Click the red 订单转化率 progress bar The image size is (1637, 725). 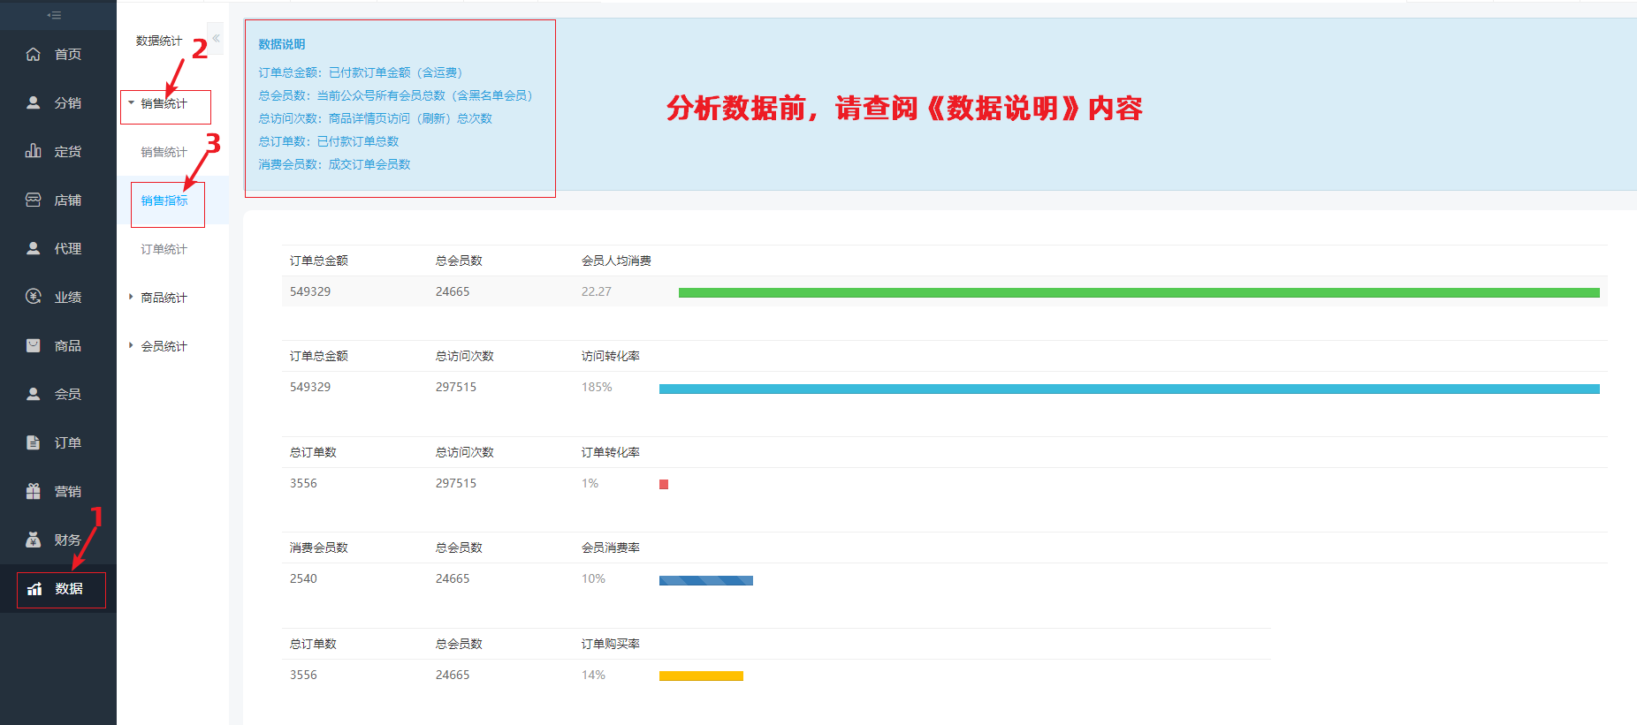click(664, 484)
